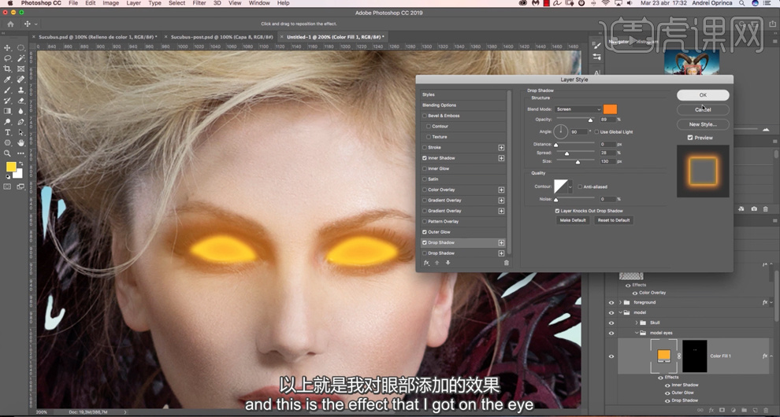Viewport: 780px width, 417px height.
Task: Select the Magic Wand tool
Action: (x=21, y=58)
